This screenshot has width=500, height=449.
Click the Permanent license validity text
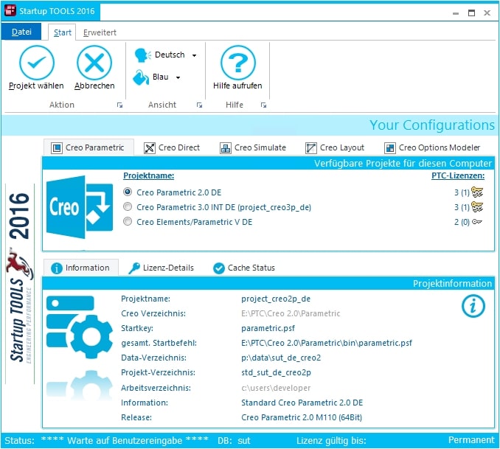[471, 440]
